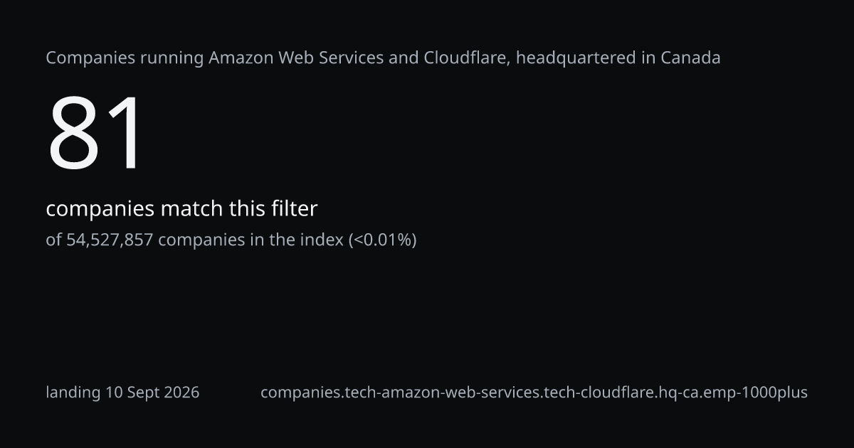Click the word Cloudflare in the headline
Screen dimensions: 854x448
coord(465,58)
